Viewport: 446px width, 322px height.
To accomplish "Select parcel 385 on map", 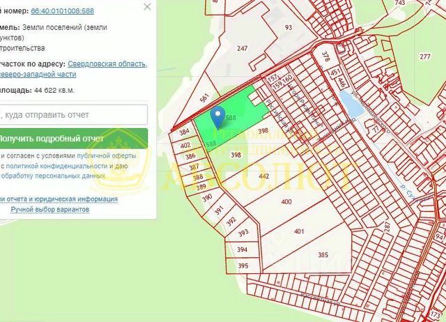I will 323,255.
